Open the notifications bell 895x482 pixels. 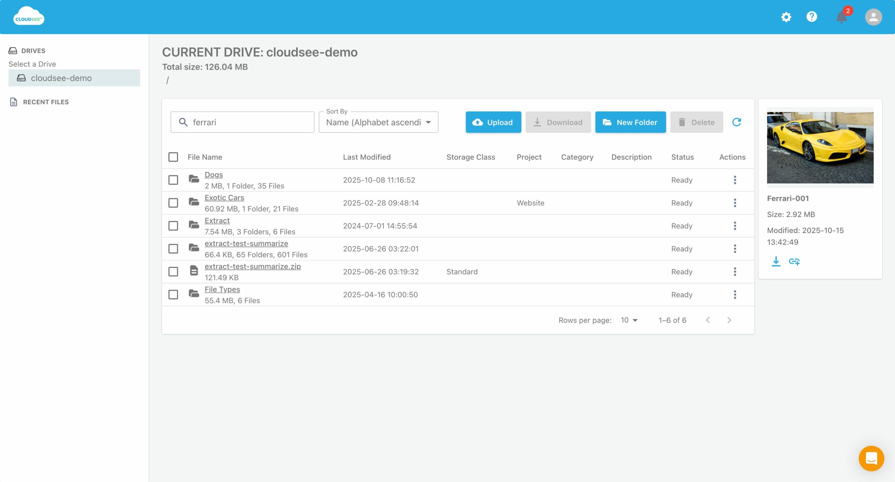(x=842, y=17)
